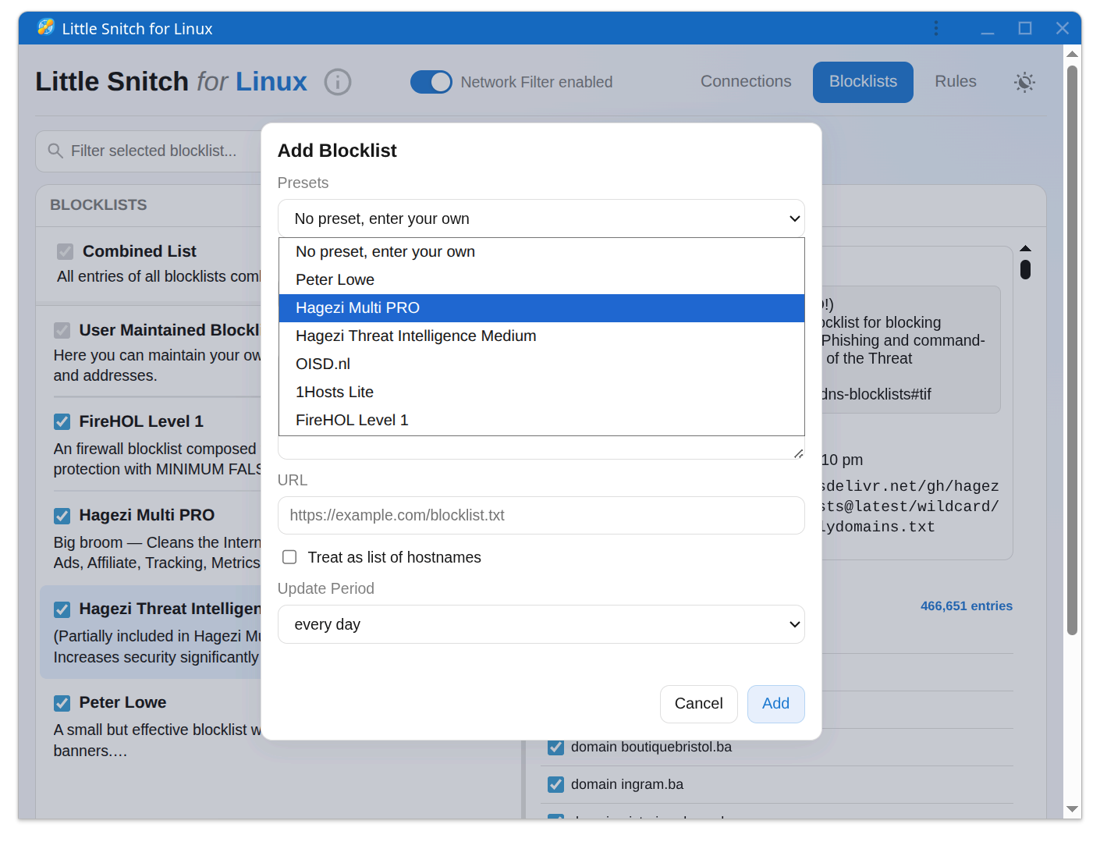Image resolution: width=1100 pixels, height=856 pixels.
Task: Check Treat as list of hostnames
Action: [x=289, y=557]
